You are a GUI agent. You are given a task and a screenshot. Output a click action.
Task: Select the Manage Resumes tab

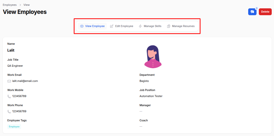[183, 26]
